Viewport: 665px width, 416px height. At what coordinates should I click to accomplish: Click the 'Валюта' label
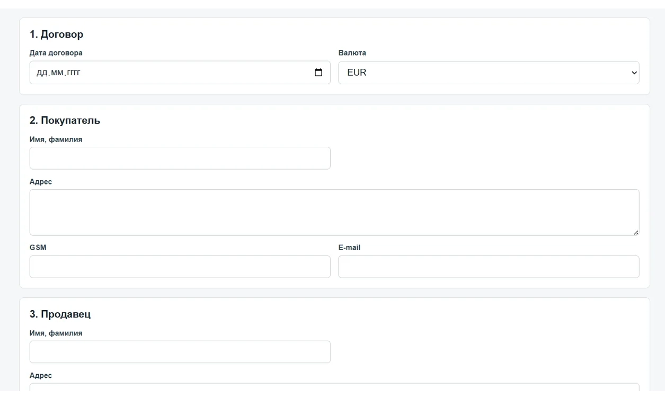352,53
